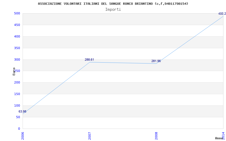Click the chart title ASSOCIAZIONE VOLONTARI ITALIANI
The width and height of the screenshot is (226, 141).
pos(113,4)
